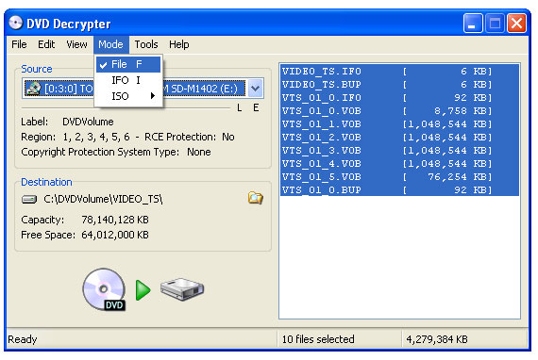Select VIDEO_TS.BUP in file list
The width and height of the screenshot is (538, 360).
(400, 84)
